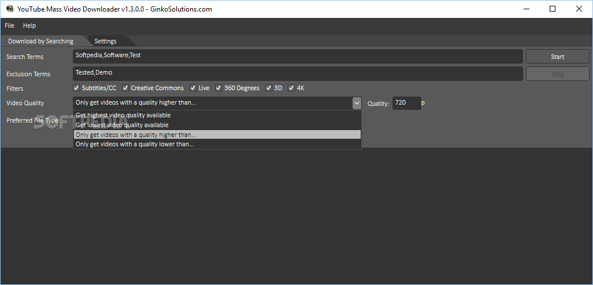Toggle the 360 Degrees filter checkbox
The height and width of the screenshot is (285, 593).
click(218, 88)
